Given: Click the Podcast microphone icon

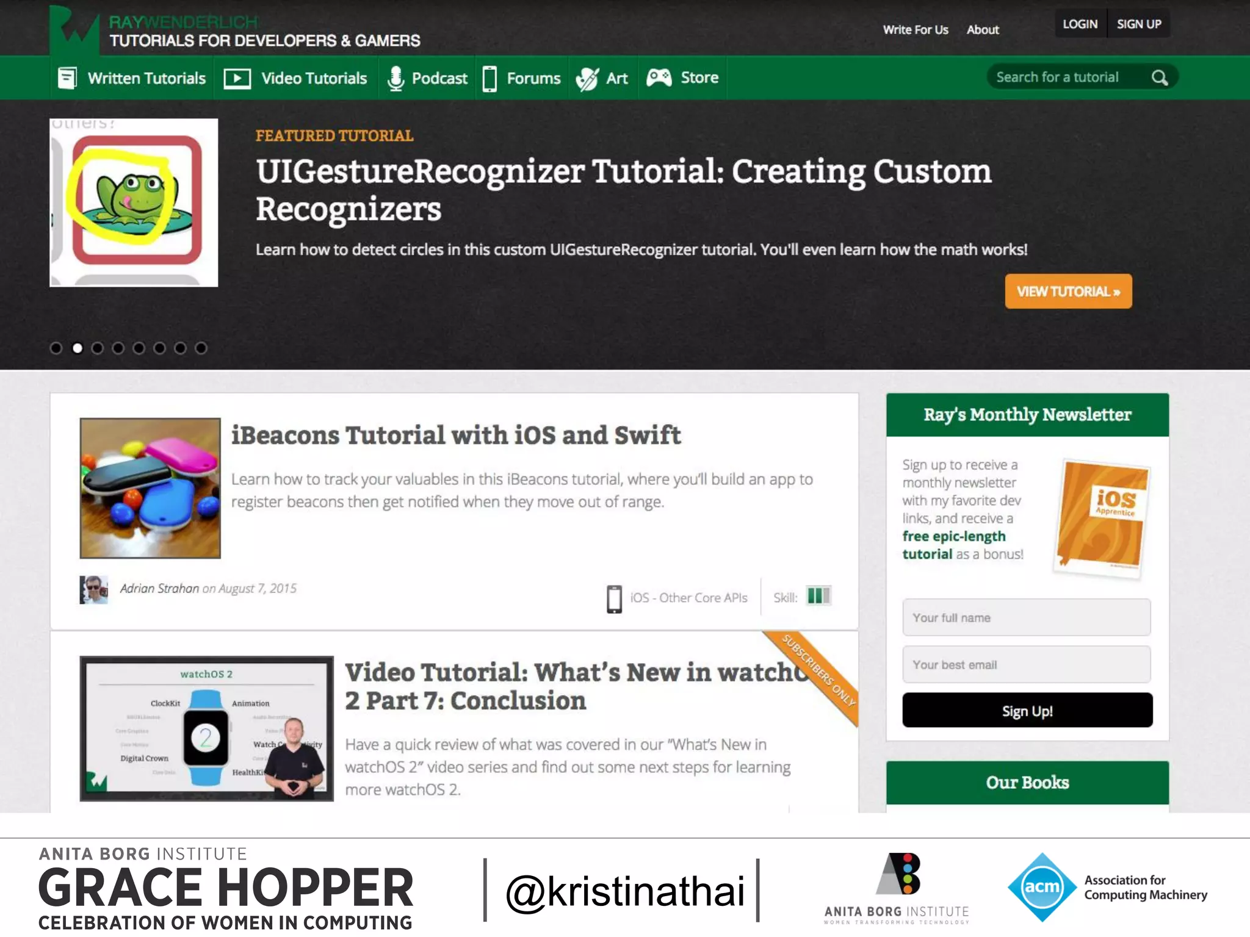Looking at the screenshot, I should (x=396, y=78).
